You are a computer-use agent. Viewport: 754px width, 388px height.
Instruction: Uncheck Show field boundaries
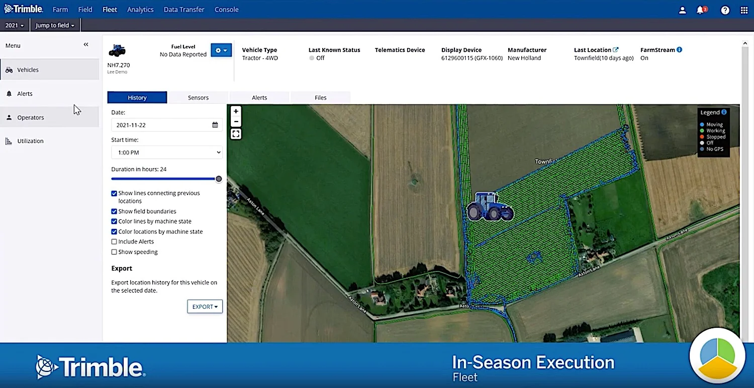coord(114,211)
